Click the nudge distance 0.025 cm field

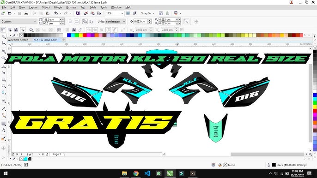(x=140, y=21)
